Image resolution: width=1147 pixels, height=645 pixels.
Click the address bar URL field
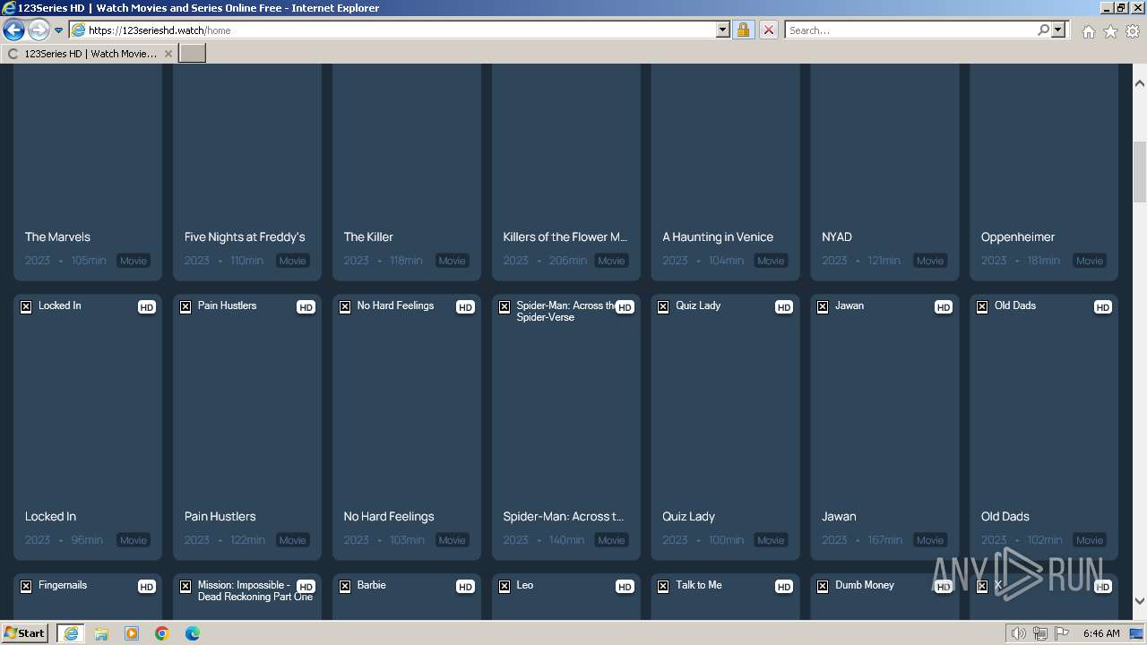[x=392, y=30]
